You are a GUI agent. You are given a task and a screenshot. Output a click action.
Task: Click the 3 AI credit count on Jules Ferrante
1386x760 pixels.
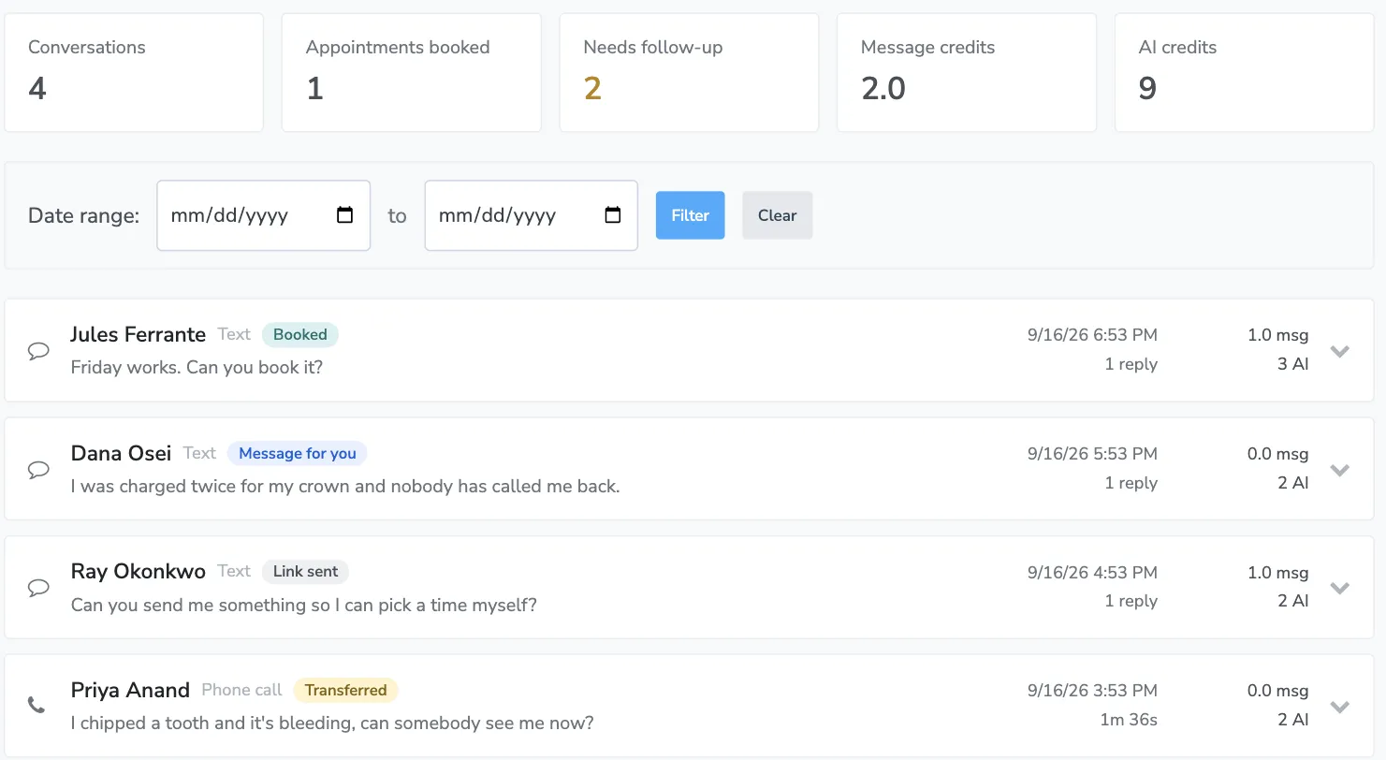click(x=1292, y=364)
